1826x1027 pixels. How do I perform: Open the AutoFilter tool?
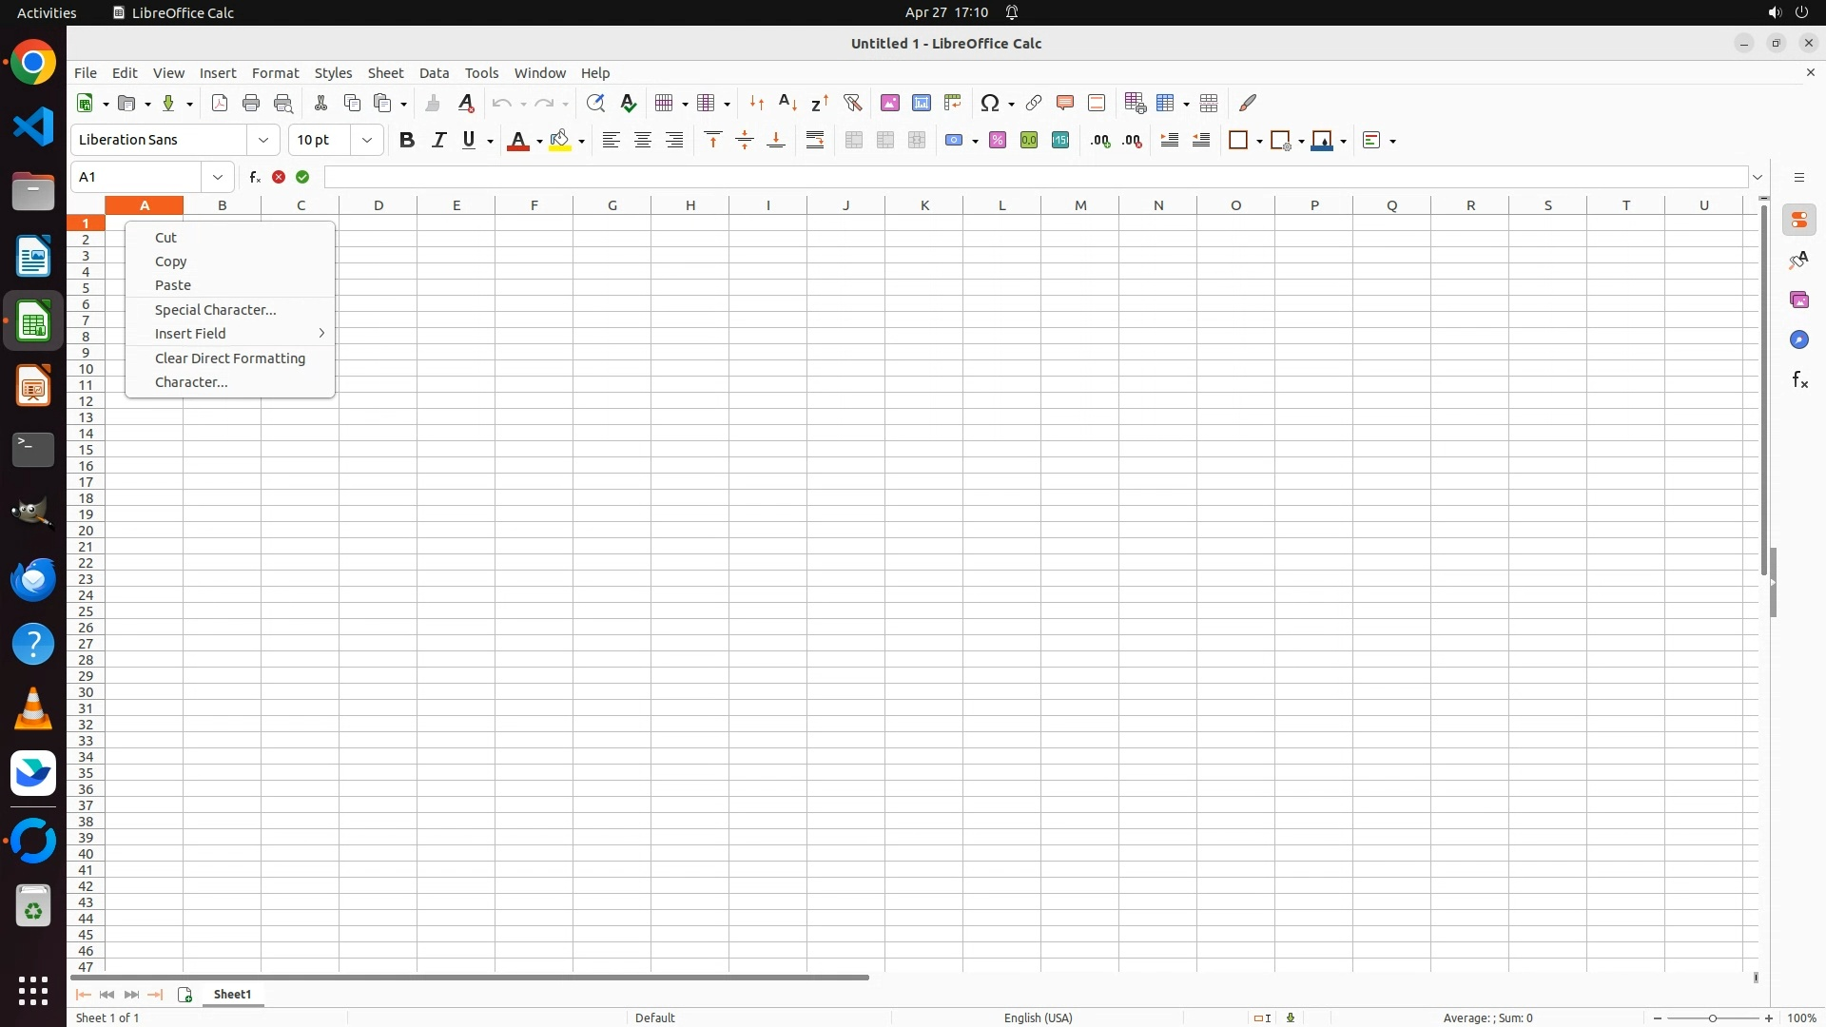pos(852,103)
